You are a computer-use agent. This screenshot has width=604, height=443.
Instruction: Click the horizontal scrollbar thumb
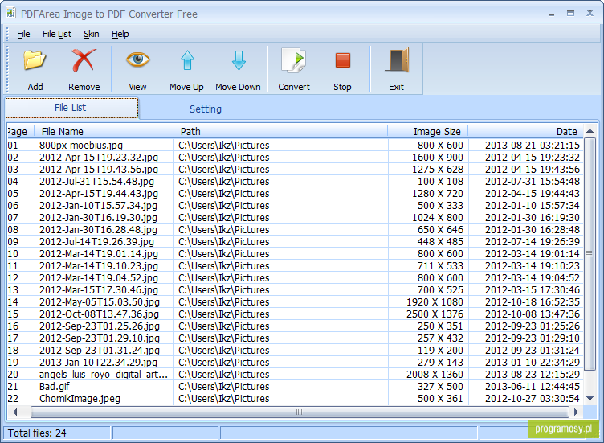(300, 412)
